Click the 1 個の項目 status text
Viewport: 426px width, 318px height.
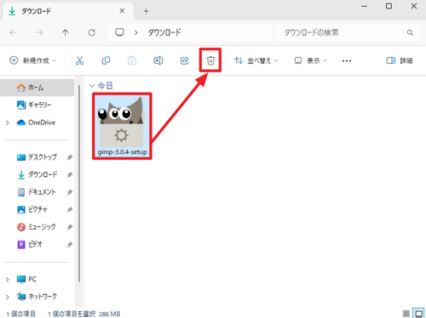(x=21, y=314)
